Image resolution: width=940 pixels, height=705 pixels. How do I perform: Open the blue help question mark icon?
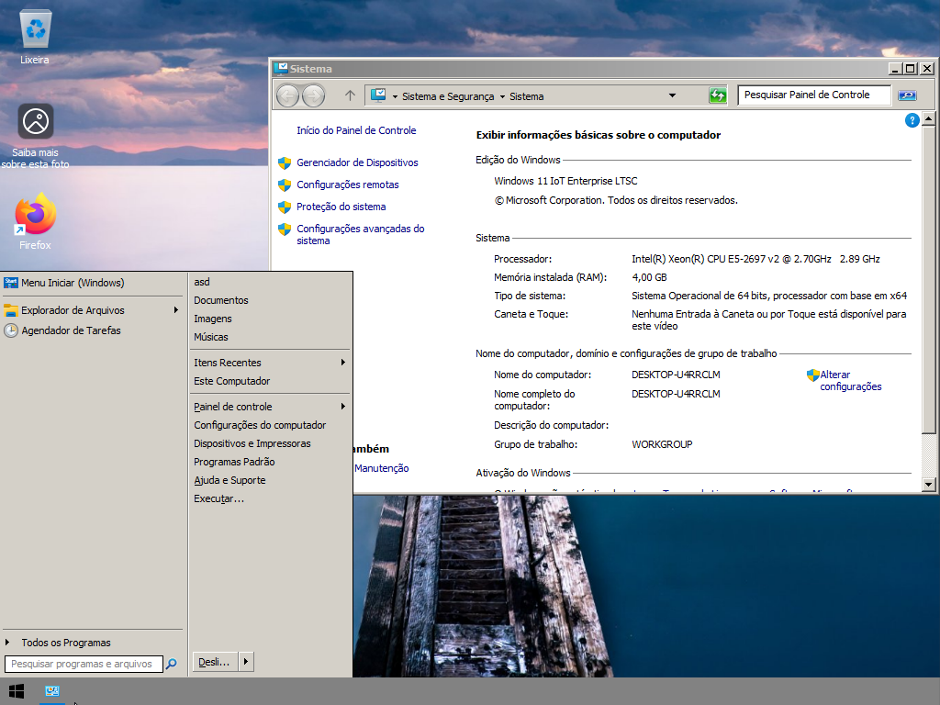912,120
